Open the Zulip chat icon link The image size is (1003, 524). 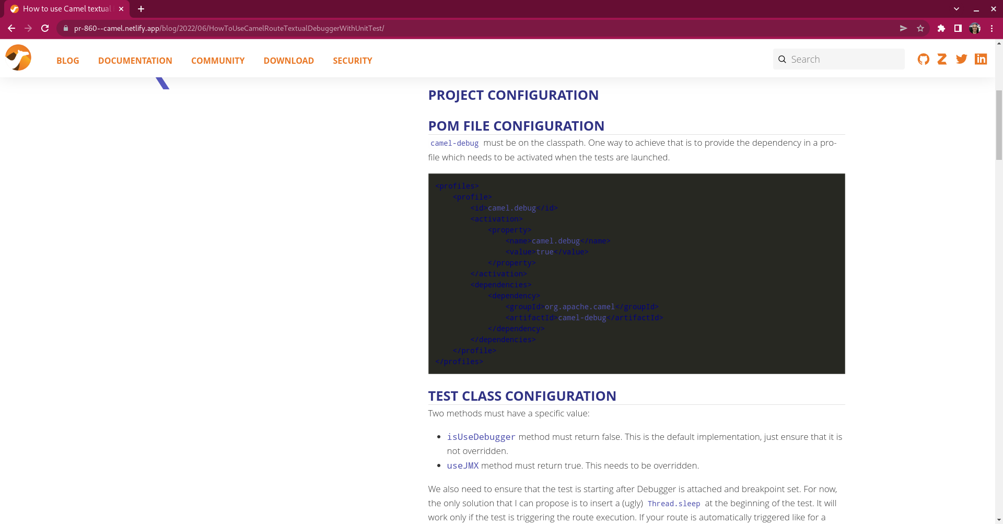(x=942, y=59)
